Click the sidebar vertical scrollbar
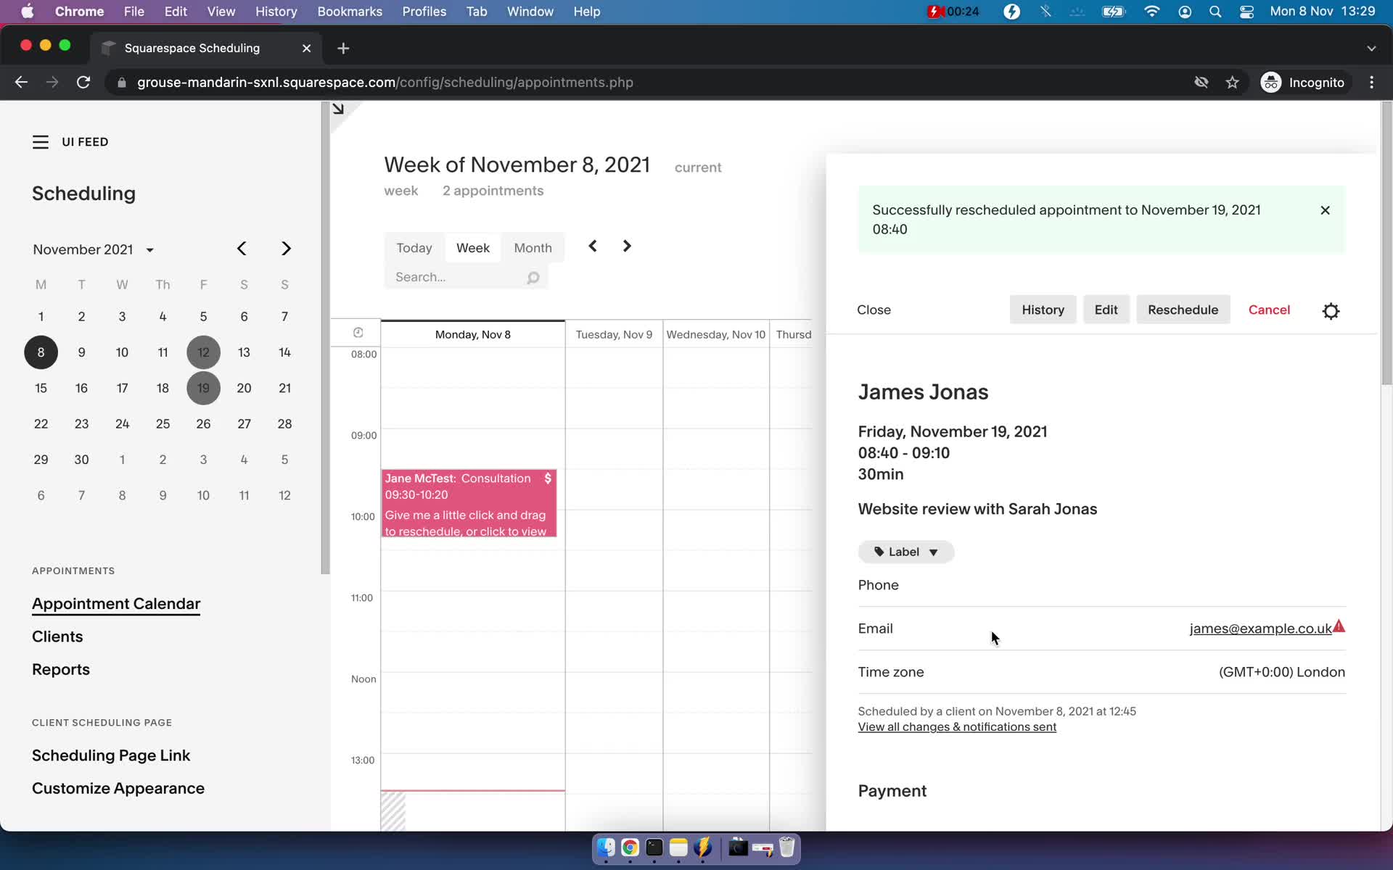This screenshot has height=870, width=1393. (325, 338)
